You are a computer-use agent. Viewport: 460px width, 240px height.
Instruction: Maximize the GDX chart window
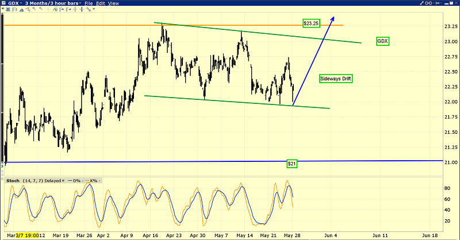tap(451, 3)
